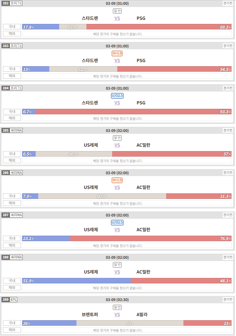Click the 경기전 status on match 287

[x=228, y=215]
